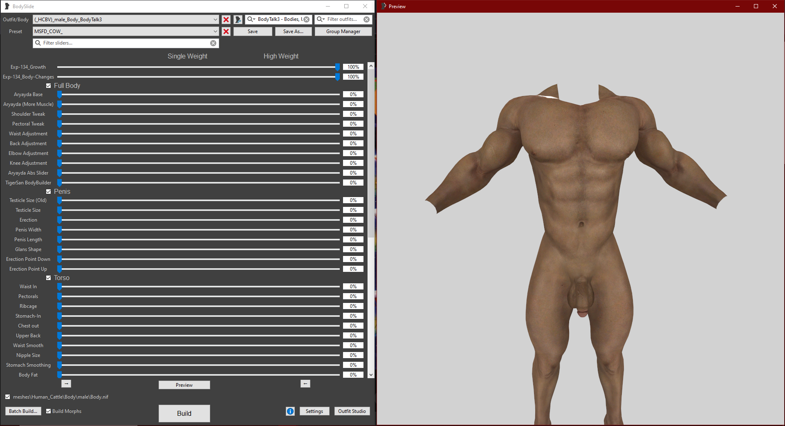Image resolution: width=785 pixels, height=426 pixels.
Task: Click the magnifier icon in the Filter outfits box
Action: (321, 19)
